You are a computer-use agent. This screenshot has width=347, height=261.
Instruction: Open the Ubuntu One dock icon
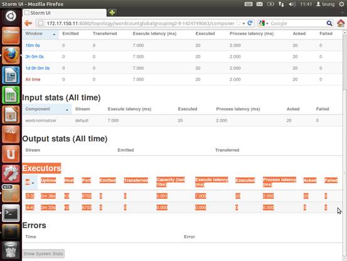[11, 154]
